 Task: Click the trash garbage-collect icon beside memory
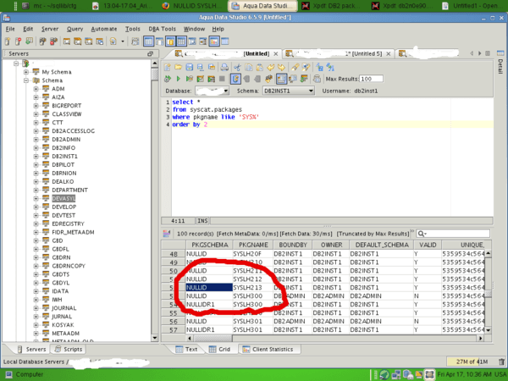(501, 362)
